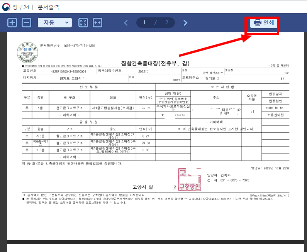Click the 소유권이전 cell
307x252 pixels.
(275, 115)
